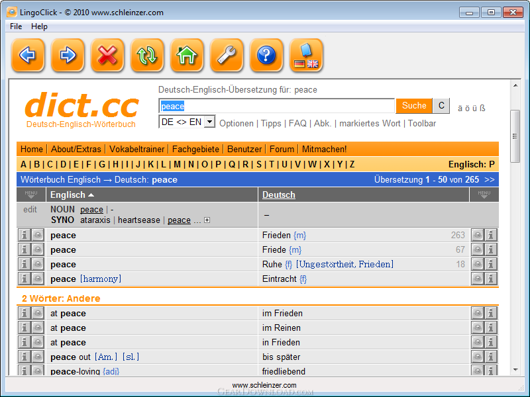Open the Forum section
Image resolution: width=530 pixels, height=397 pixels.
282,149
